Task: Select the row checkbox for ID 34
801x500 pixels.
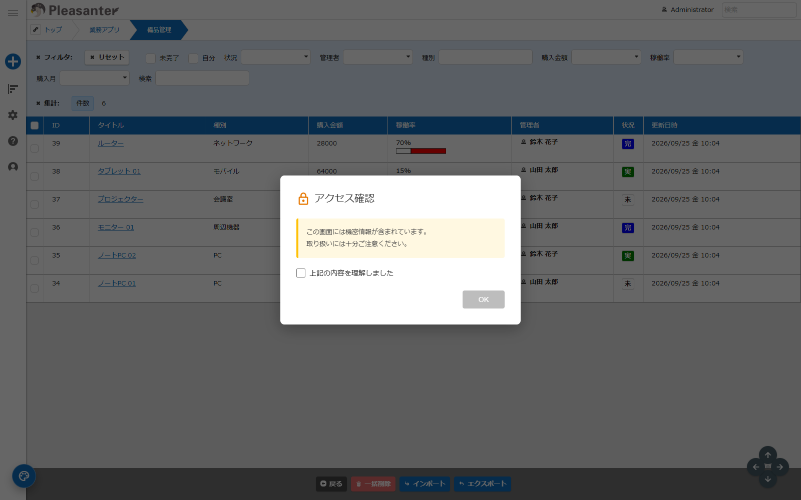Action: pyautogui.click(x=35, y=288)
